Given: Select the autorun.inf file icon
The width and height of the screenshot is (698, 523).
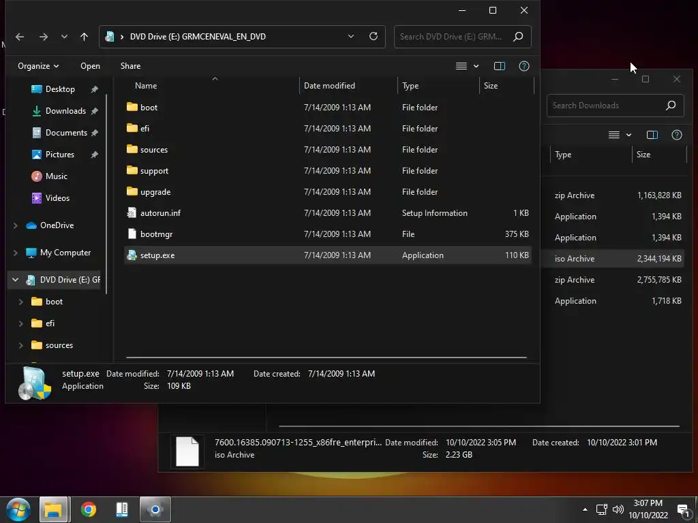Looking at the screenshot, I should click(132, 213).
